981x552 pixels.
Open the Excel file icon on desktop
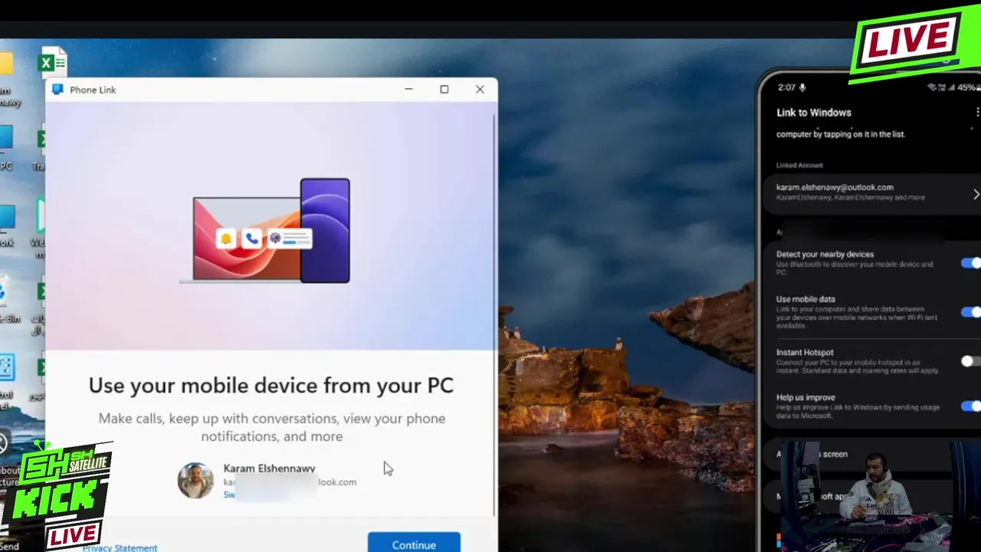(53, 62)
